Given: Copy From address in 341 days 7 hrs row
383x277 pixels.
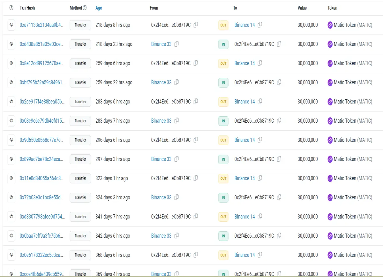Looking at the screenshot, I should click(196, 216).
